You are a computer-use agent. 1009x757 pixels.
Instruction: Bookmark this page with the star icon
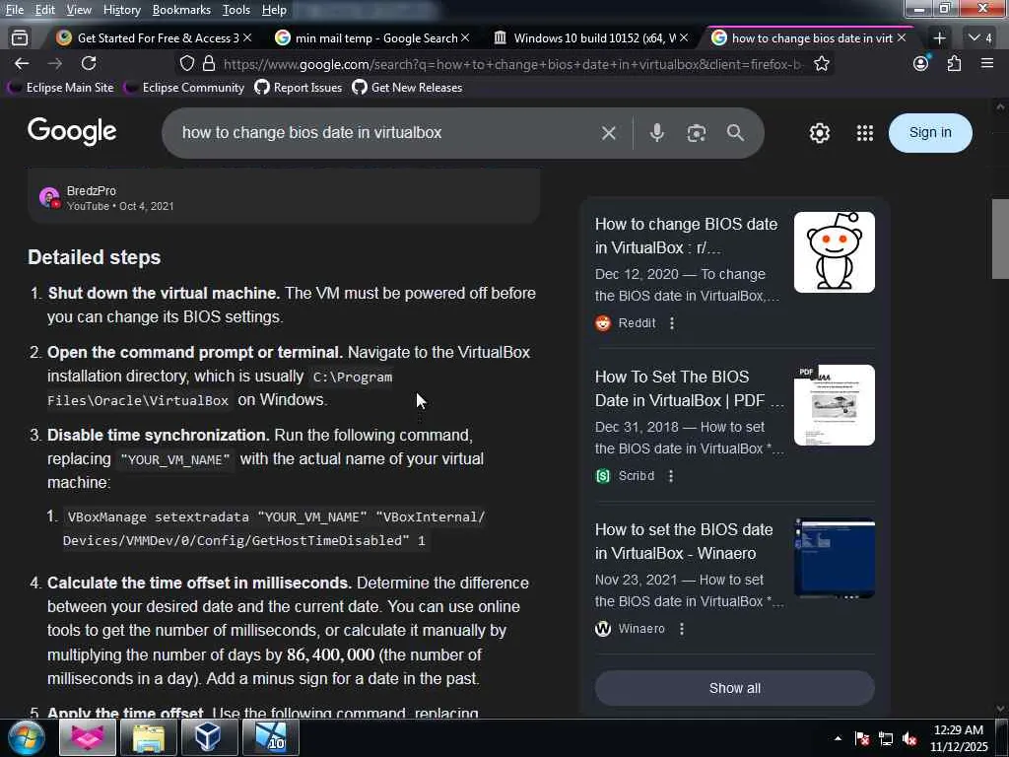pos(821,63)
